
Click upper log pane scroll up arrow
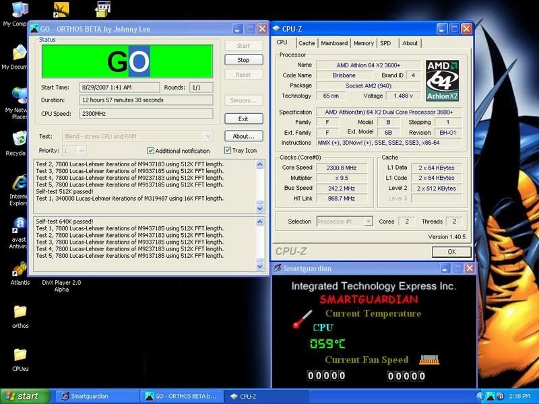click(x=260, y=164)
